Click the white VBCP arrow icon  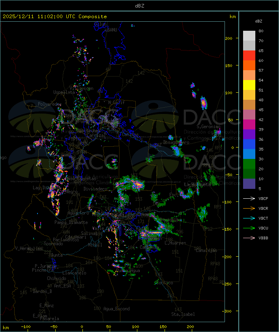249,198
